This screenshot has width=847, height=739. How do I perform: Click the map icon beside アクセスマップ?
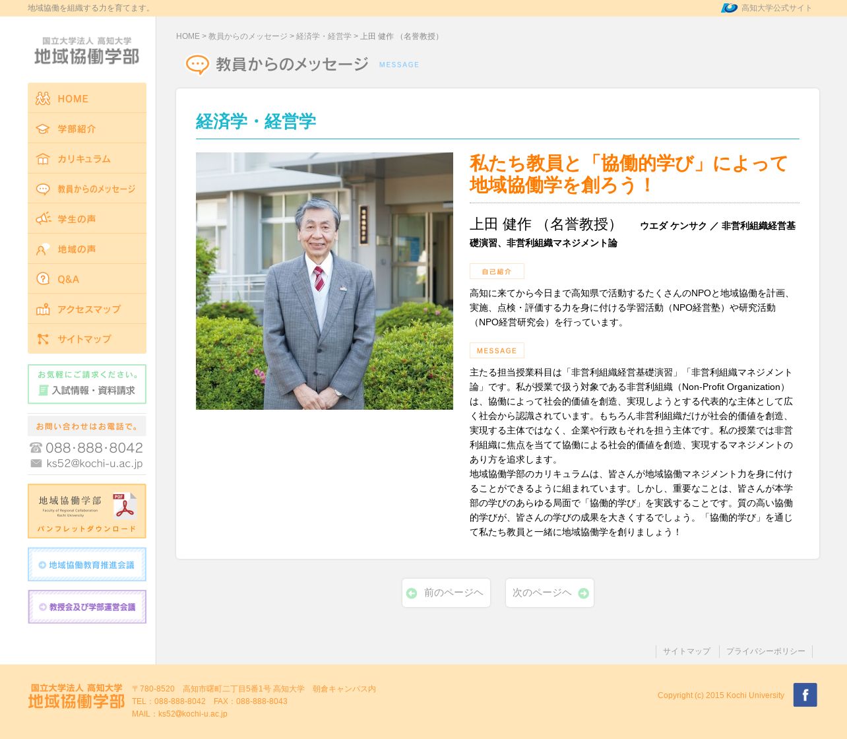[x=43, y=309]
